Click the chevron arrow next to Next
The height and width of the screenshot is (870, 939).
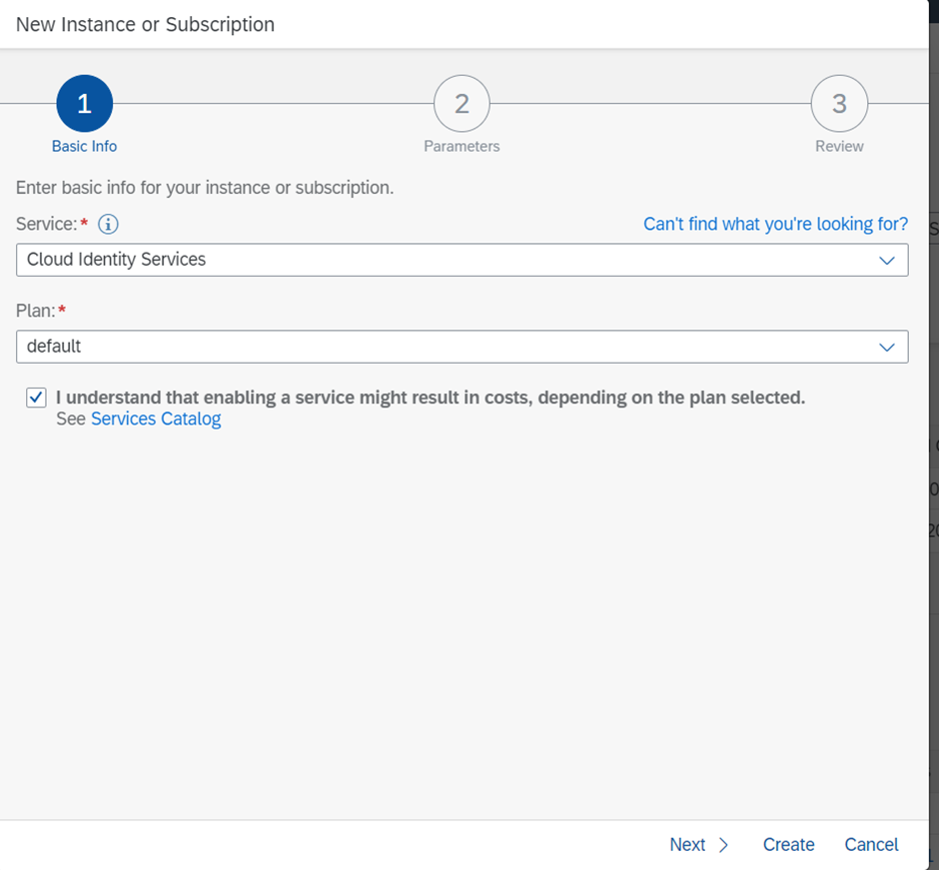pos(724,845)
